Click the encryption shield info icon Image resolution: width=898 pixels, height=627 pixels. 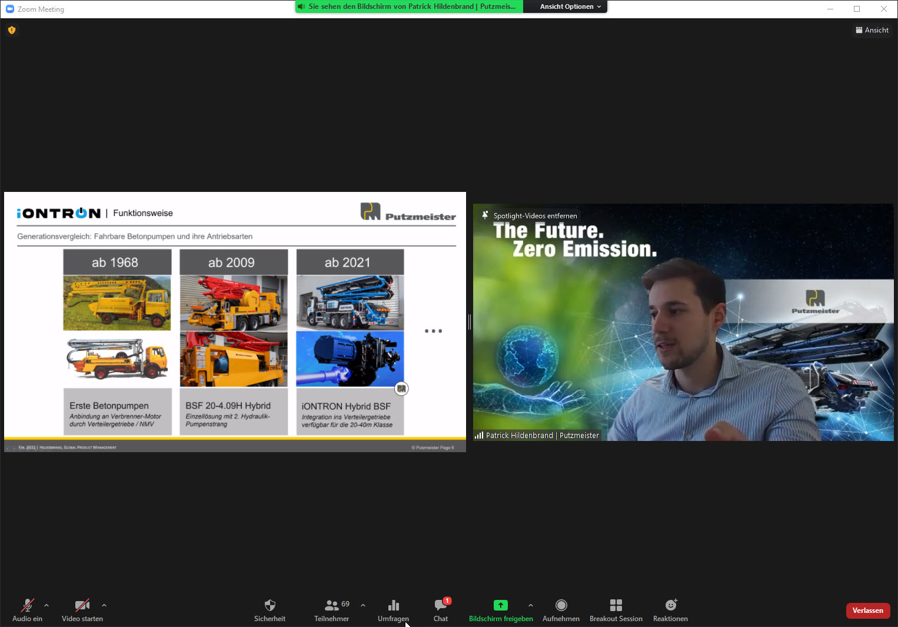[12, 30]
